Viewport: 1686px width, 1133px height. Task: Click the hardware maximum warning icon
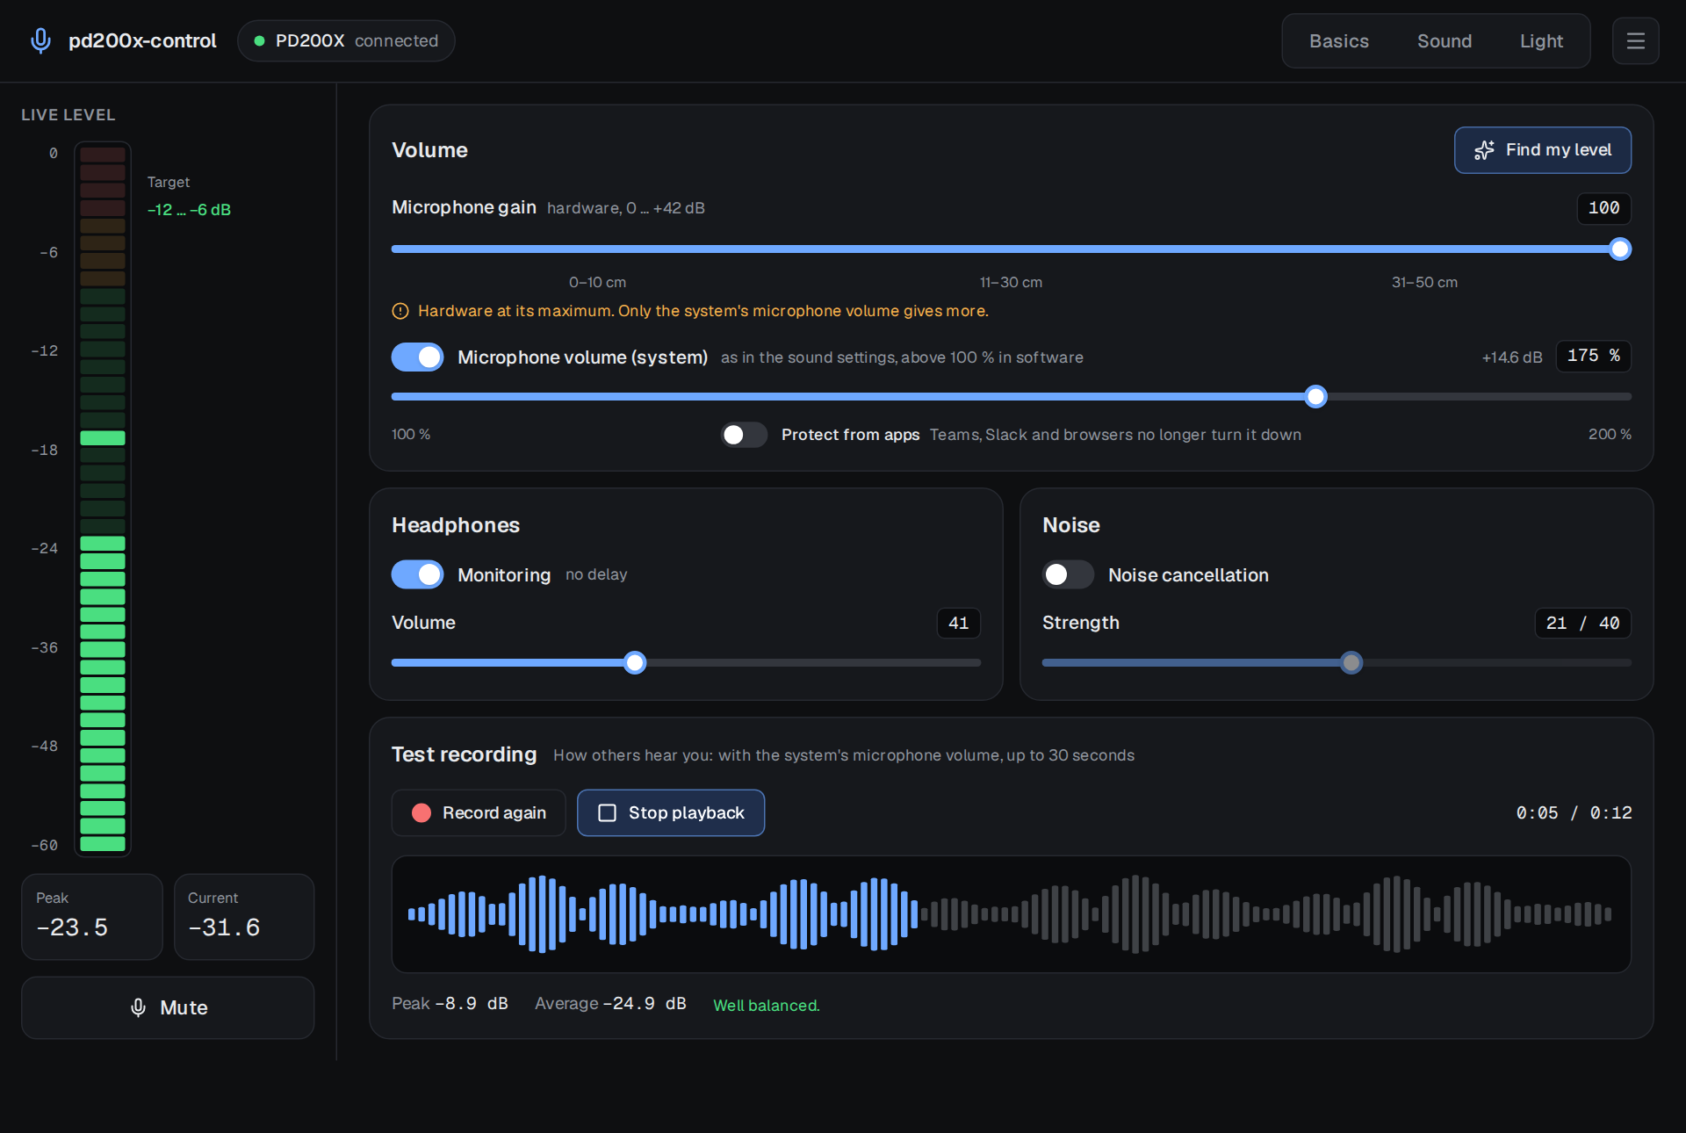[x=400, y=311]
